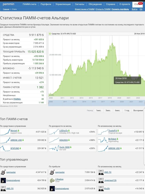Click green icon beside HDA2024
This screenshot has height=194, width=145.
[69, 140]
